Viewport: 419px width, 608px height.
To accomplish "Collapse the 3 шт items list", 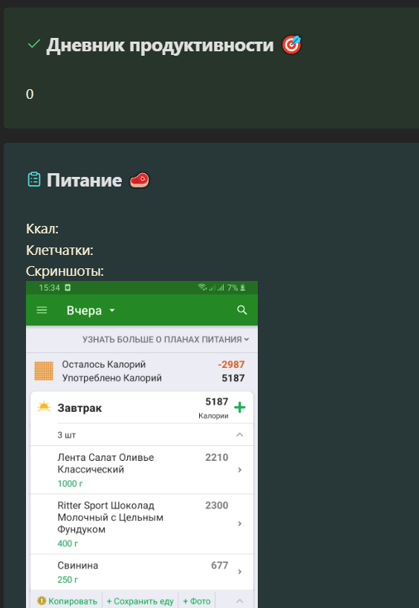I will click(239, 435).
